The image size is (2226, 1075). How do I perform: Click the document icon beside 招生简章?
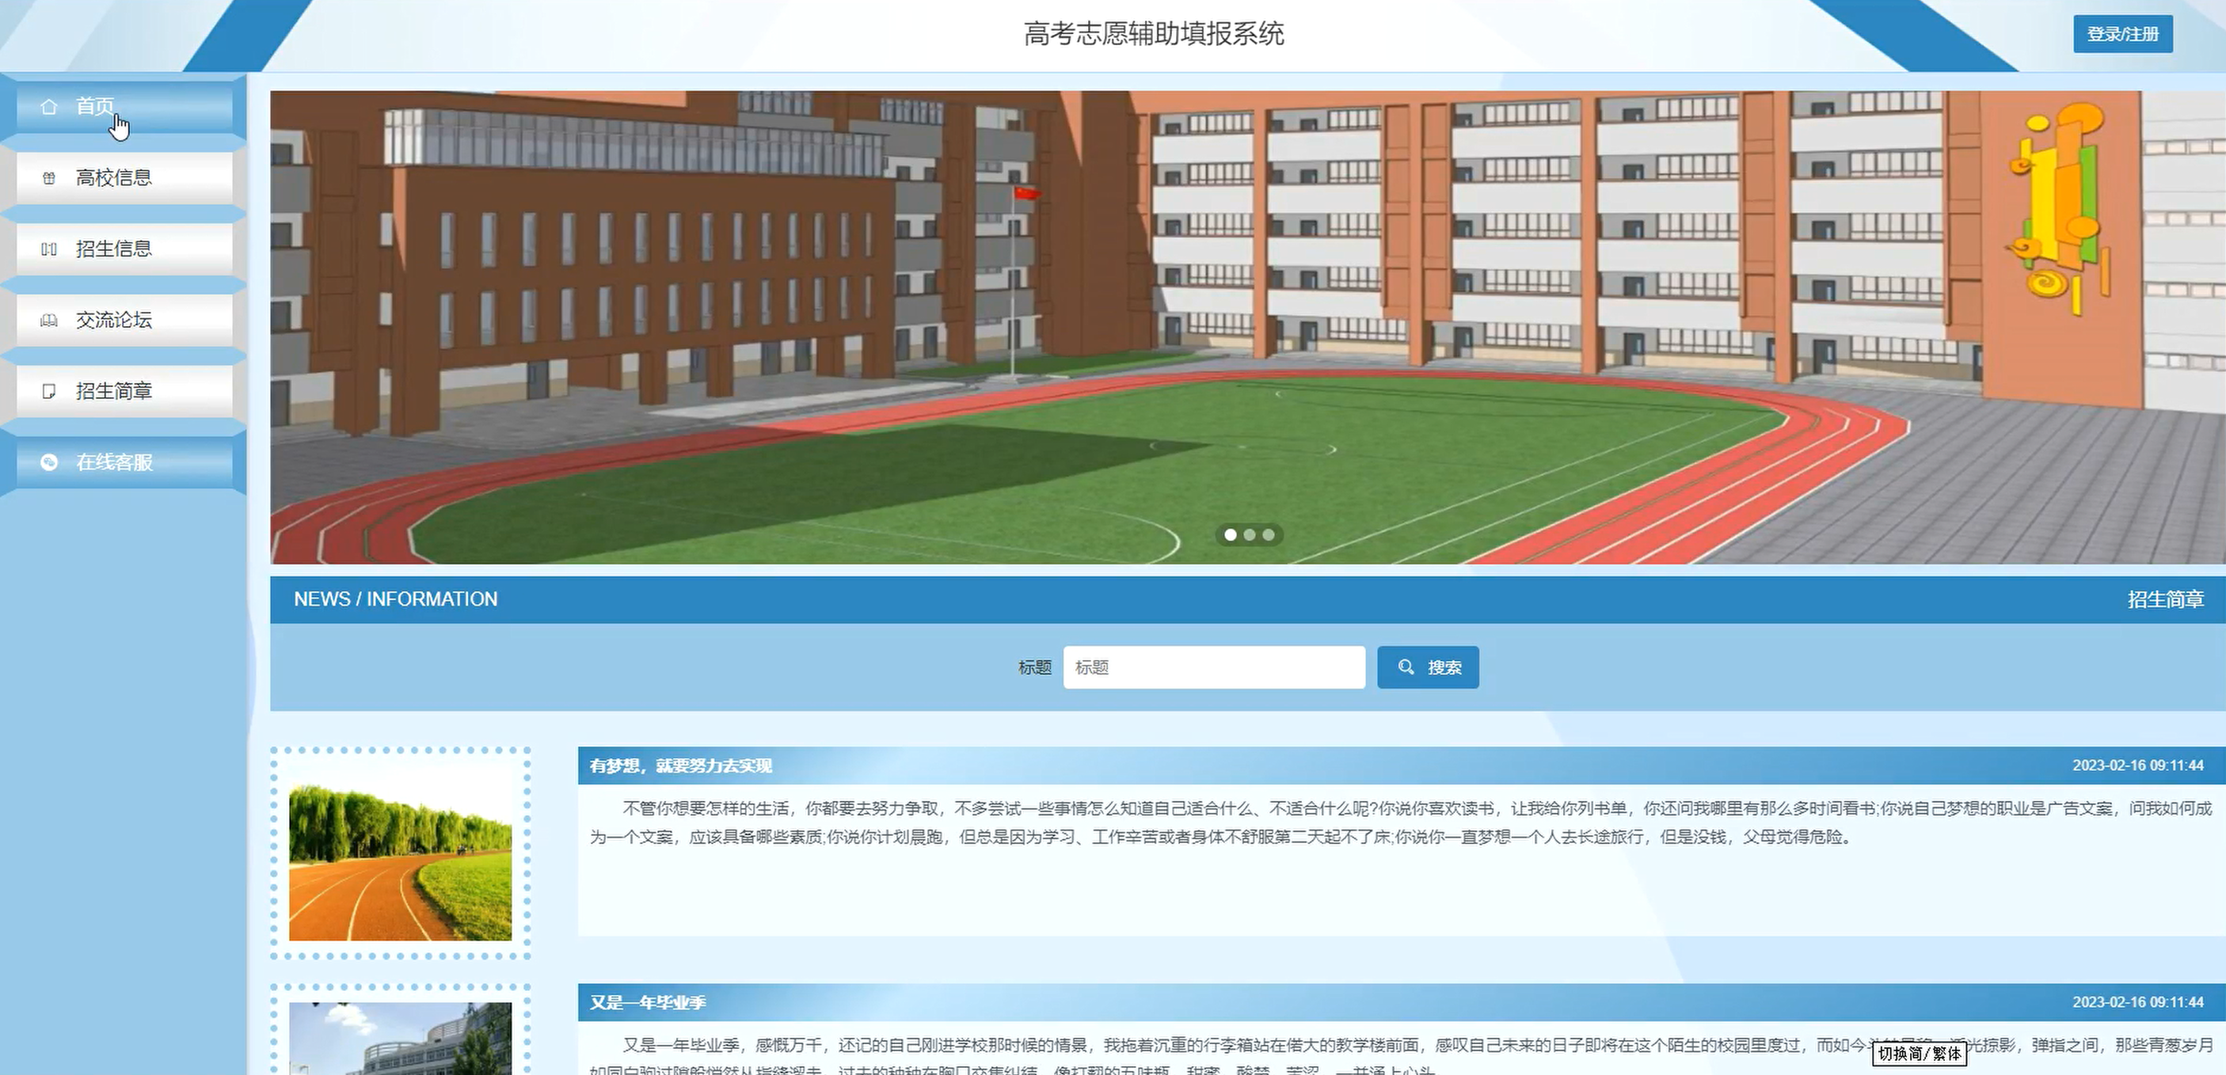point(48,392)
